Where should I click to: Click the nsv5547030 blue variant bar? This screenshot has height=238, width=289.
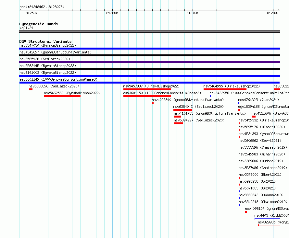click(149, 49)
